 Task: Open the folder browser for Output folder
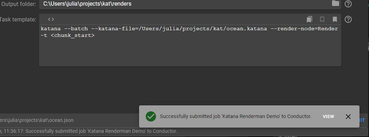[335, 4]
